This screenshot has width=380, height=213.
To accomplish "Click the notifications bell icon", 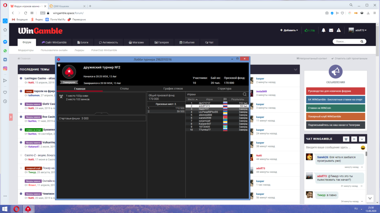I will coord(323,30).
